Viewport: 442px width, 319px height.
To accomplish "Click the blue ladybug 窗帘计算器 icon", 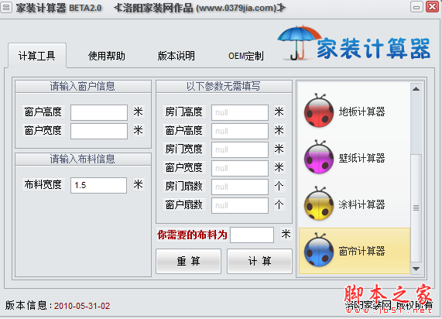I will (319, 250).
